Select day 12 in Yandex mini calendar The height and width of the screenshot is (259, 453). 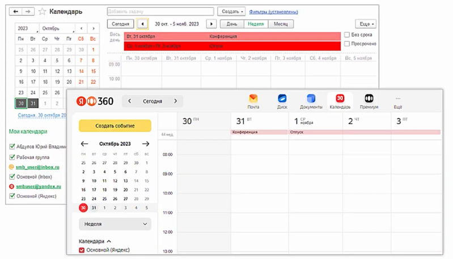pyautogui.click(x=115, y=181)
